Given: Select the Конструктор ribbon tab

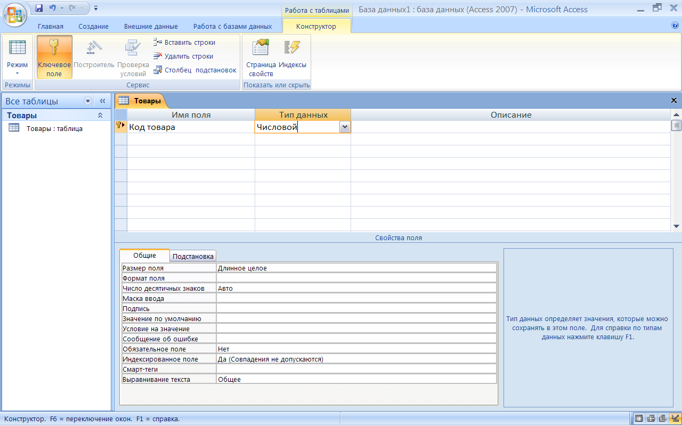Looking at the screenshot, I should point(316,26).
